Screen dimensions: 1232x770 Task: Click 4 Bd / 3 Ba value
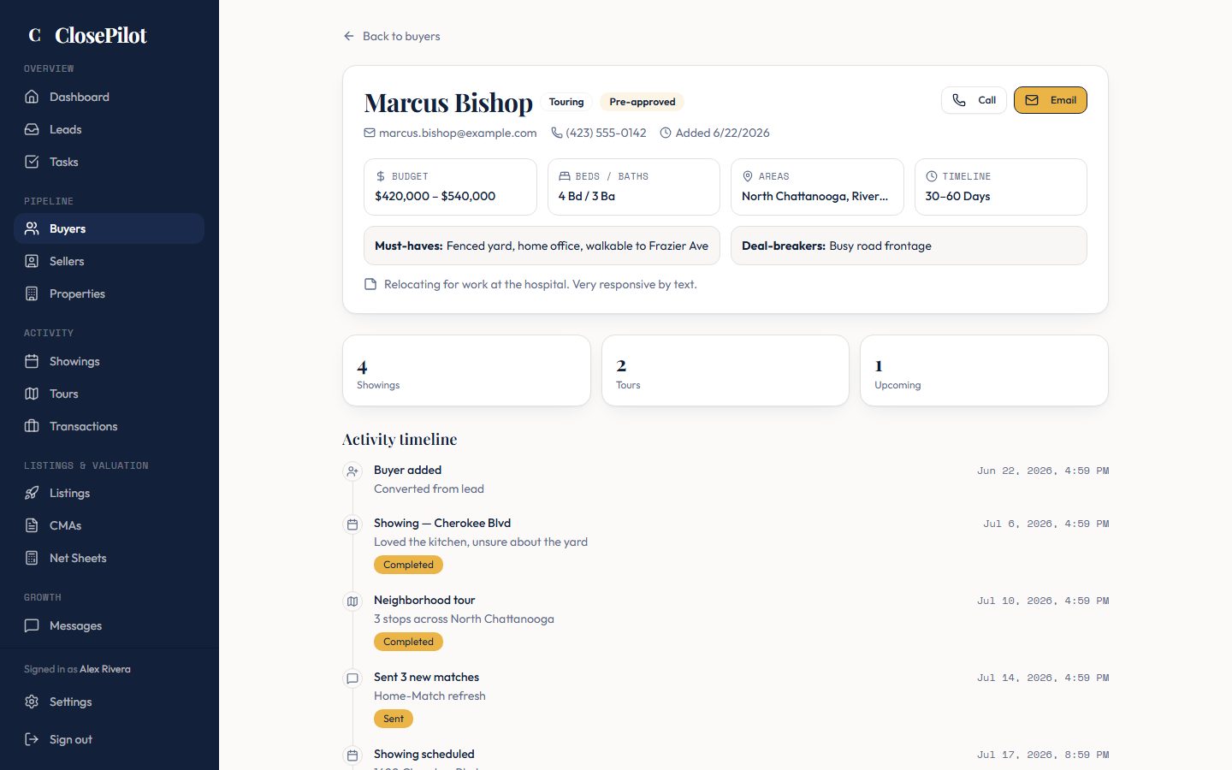587,196
